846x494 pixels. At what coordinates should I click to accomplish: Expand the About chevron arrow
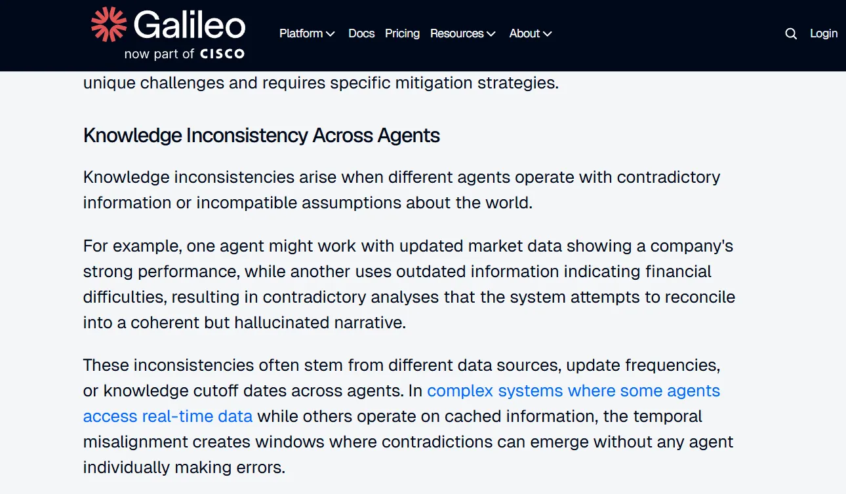(x=548, y=34)
